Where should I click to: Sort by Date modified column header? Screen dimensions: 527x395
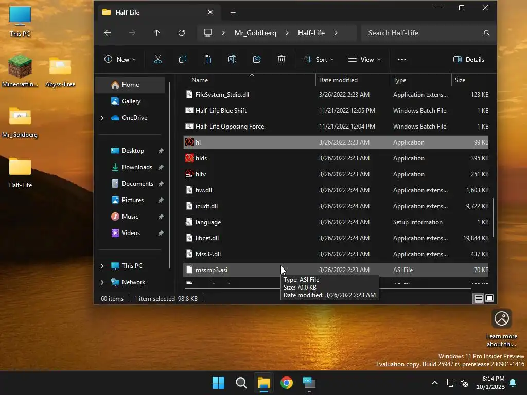353,80
